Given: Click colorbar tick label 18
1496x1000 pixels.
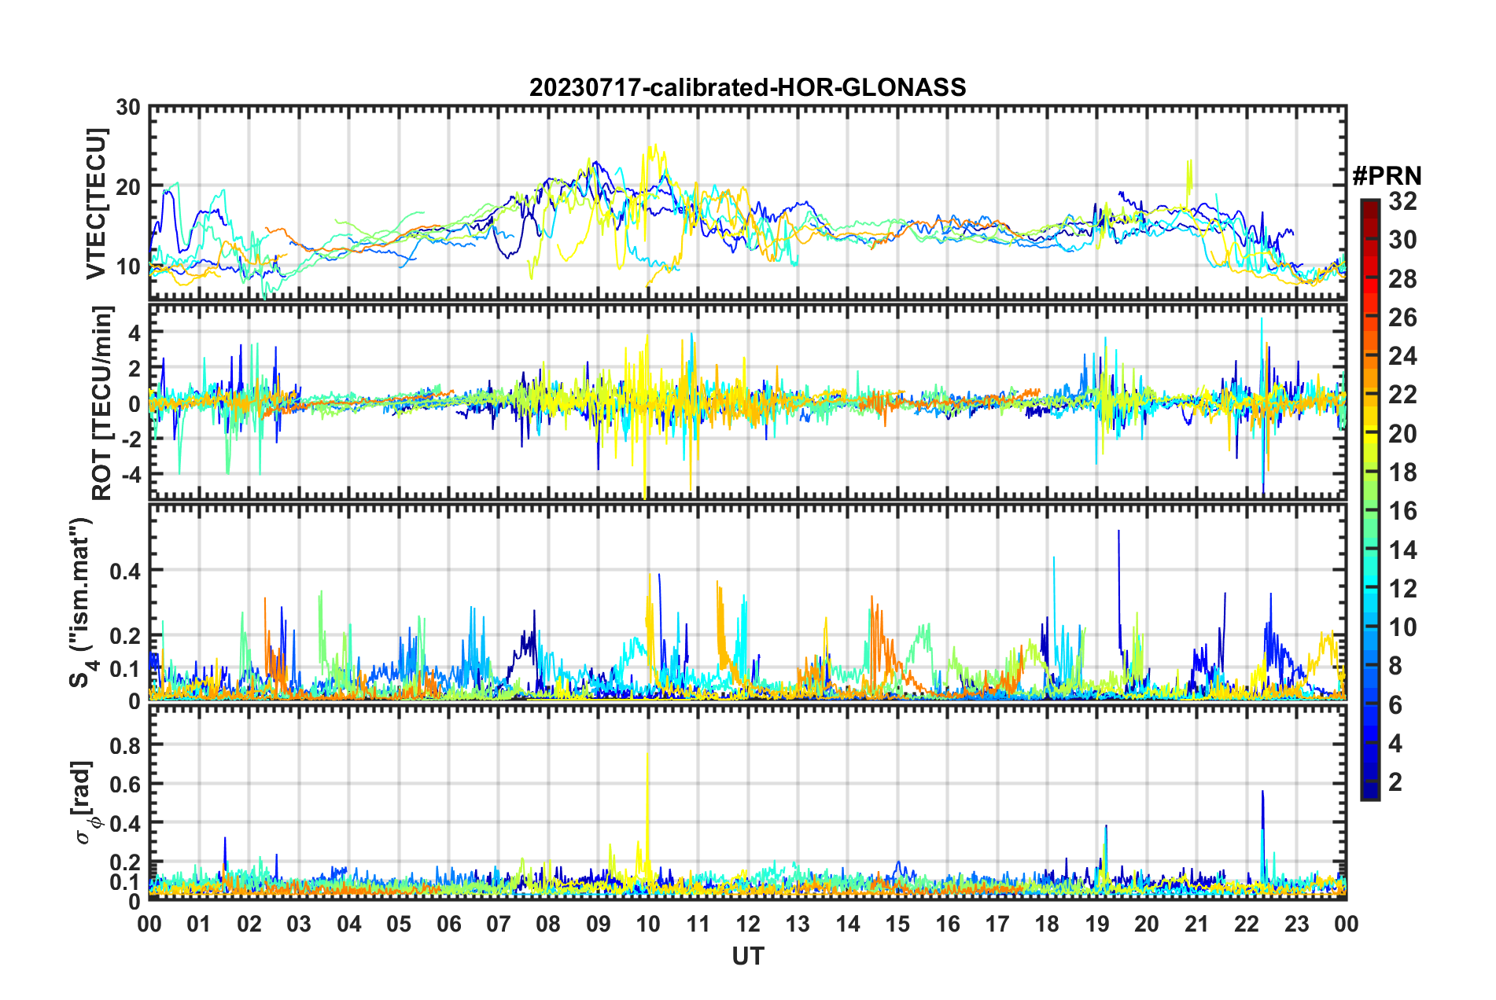Looking at the screenshot, I should [x=1402, y=472].
